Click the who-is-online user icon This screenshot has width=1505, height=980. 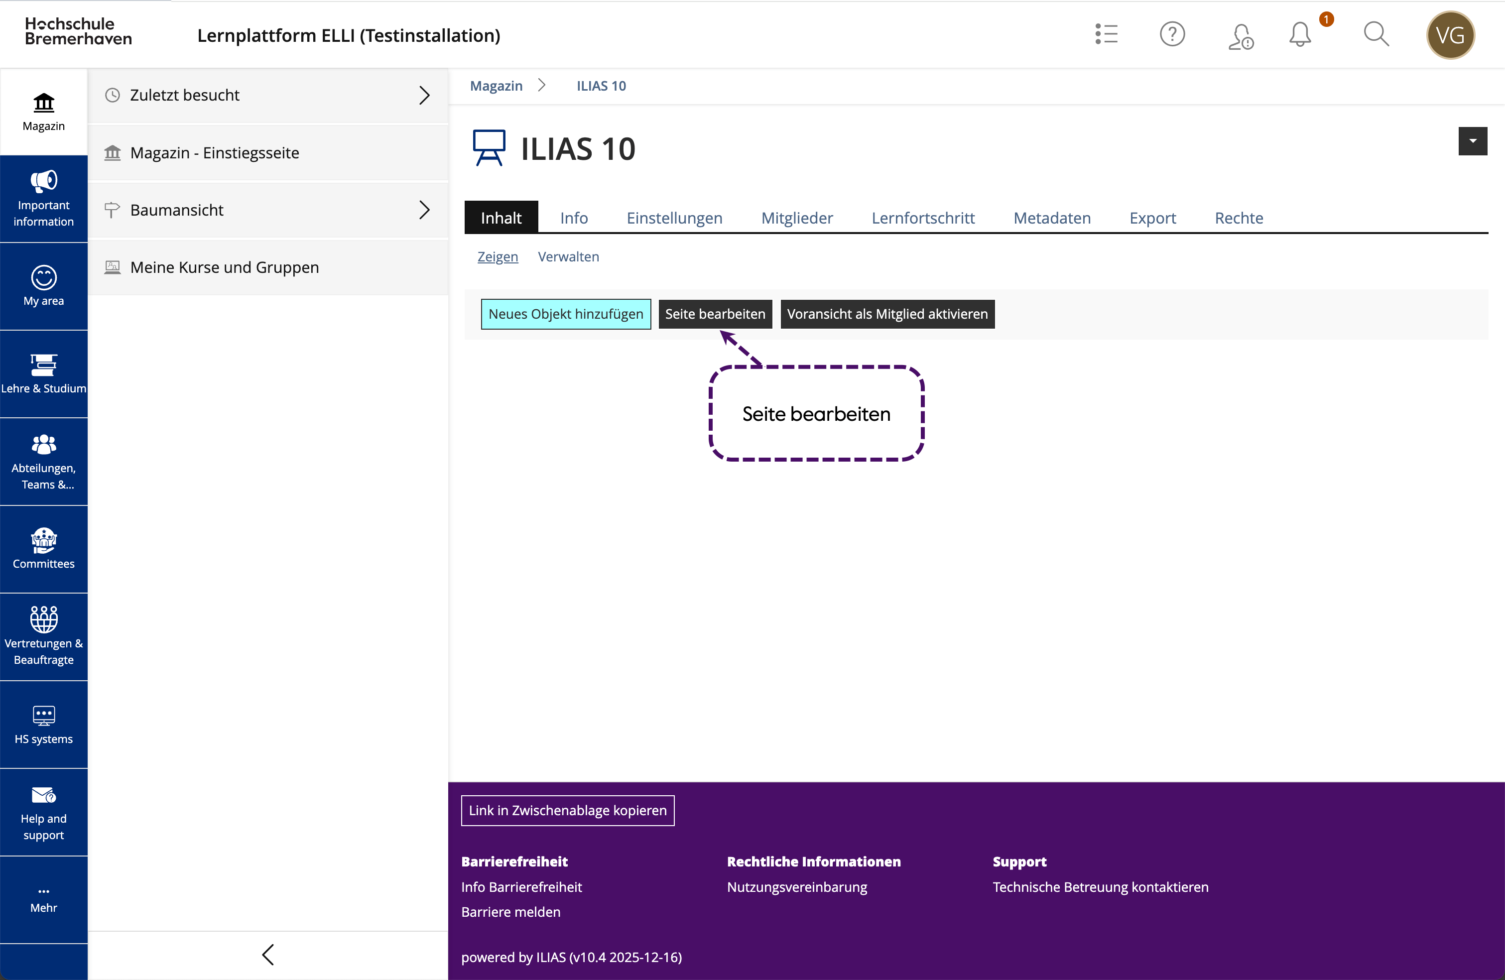coord(1240,36)
